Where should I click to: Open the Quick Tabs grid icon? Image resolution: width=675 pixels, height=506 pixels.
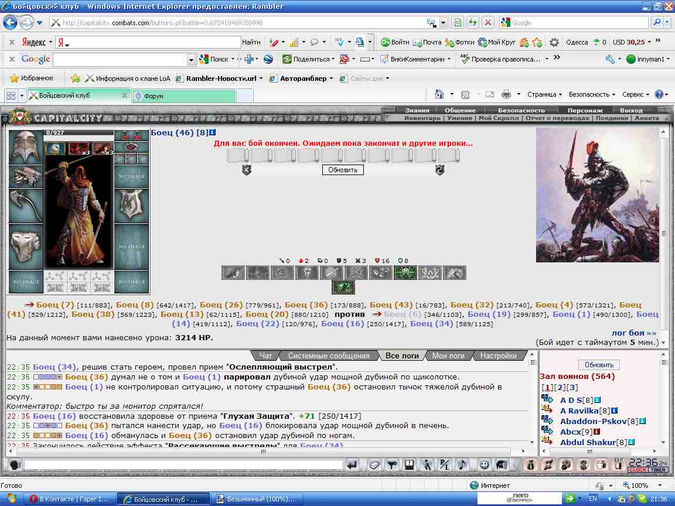pos(11,95)
